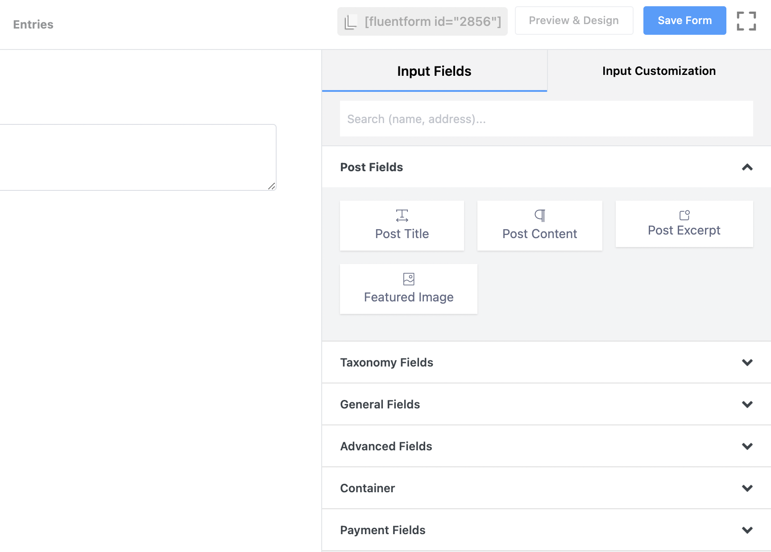Screen dimensions: 771x552
Task: Open Preview & Design
Action: (x=574, y=20)
